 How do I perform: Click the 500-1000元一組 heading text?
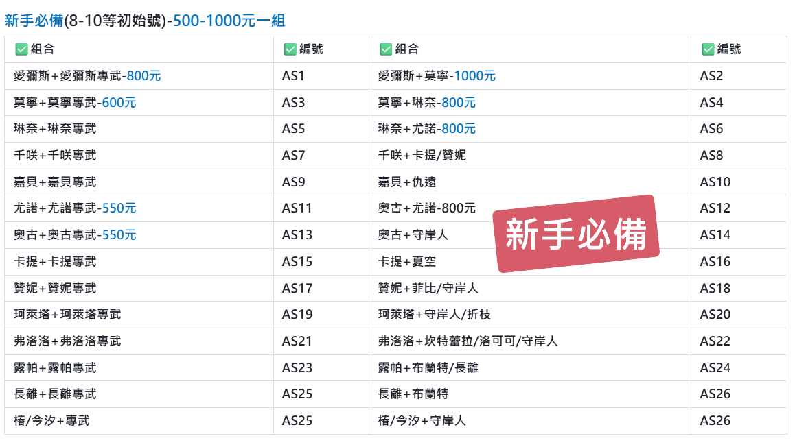229,21
